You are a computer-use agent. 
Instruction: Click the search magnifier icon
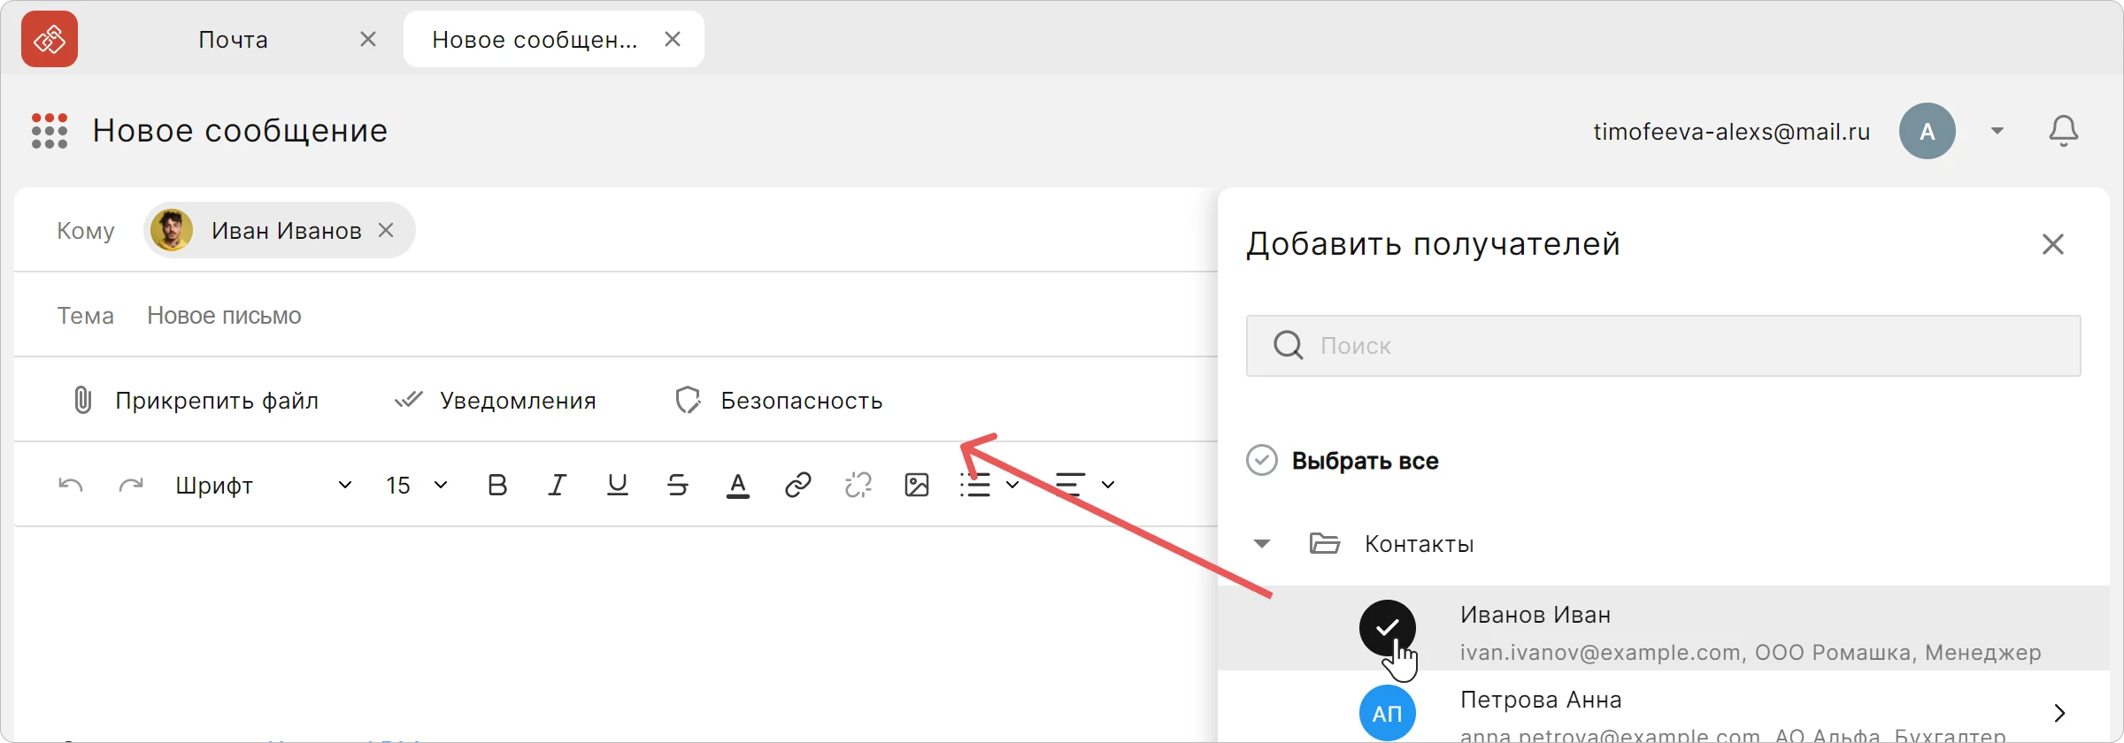pyautogui.click(x=1289, y=345)
